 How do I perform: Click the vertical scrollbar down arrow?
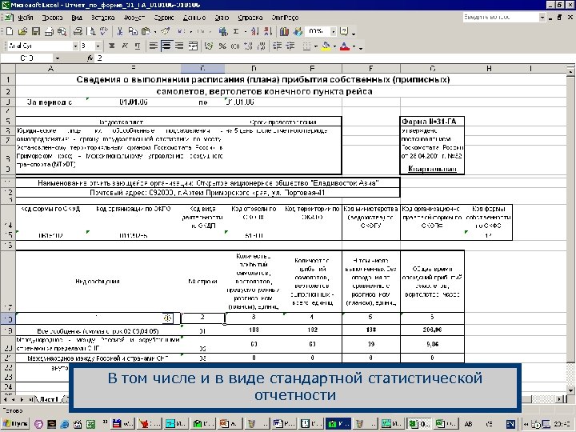570,390
